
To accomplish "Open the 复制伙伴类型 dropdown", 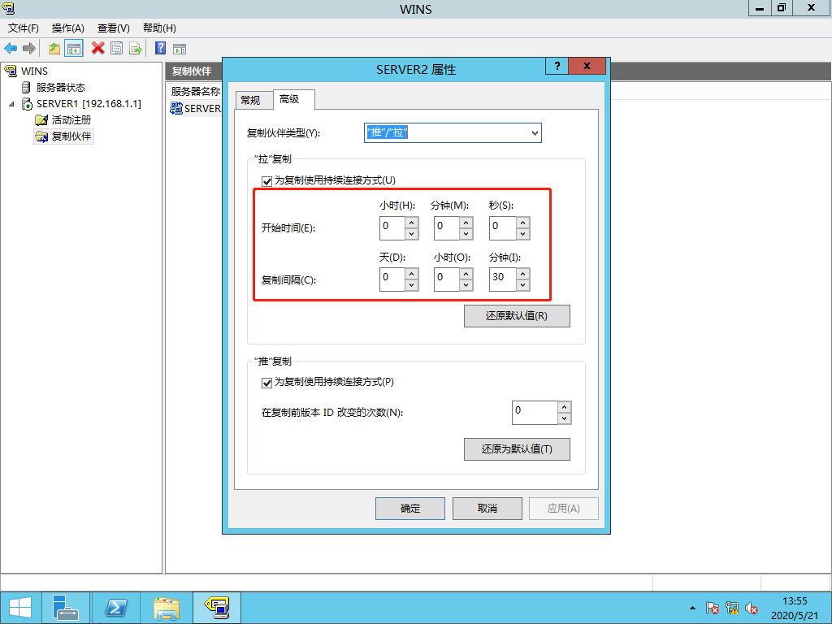I will coord(534,132).
